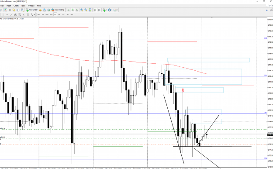Expand the arrows tool dropdown
The width and height of the screenshot is (273, 169).
(x=34, y=14)
